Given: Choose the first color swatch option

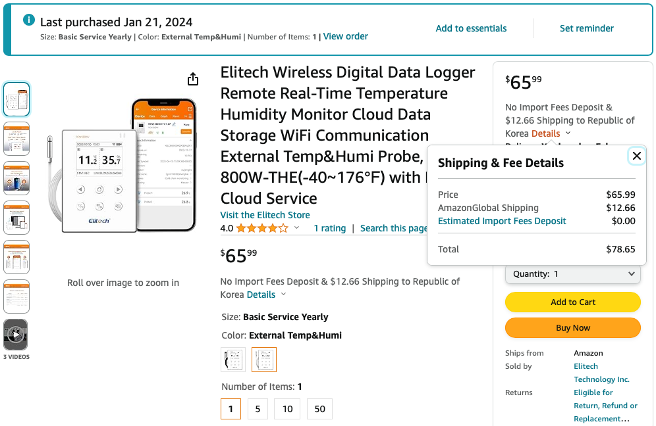Looking at the screenshot, I should pyautogui.click(x=233, y=360).
